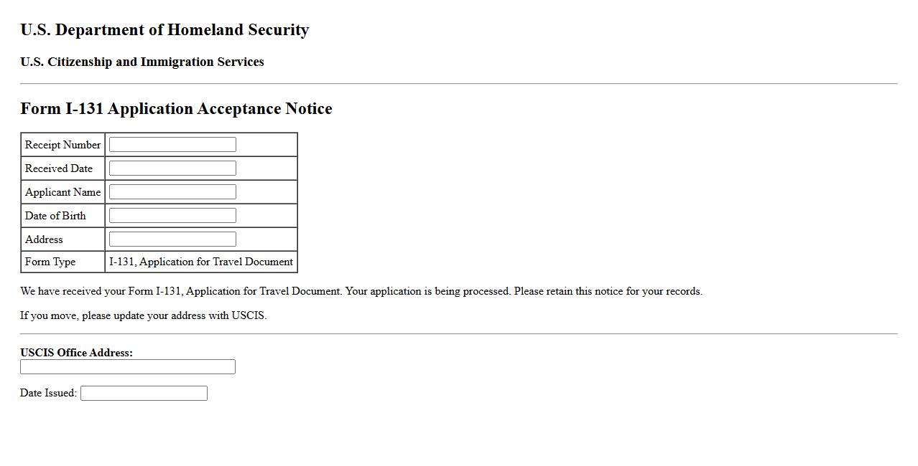Screen dimensions: 918x466
Task: Click into the Date of Birth field
Action: (x=172, y=216)
